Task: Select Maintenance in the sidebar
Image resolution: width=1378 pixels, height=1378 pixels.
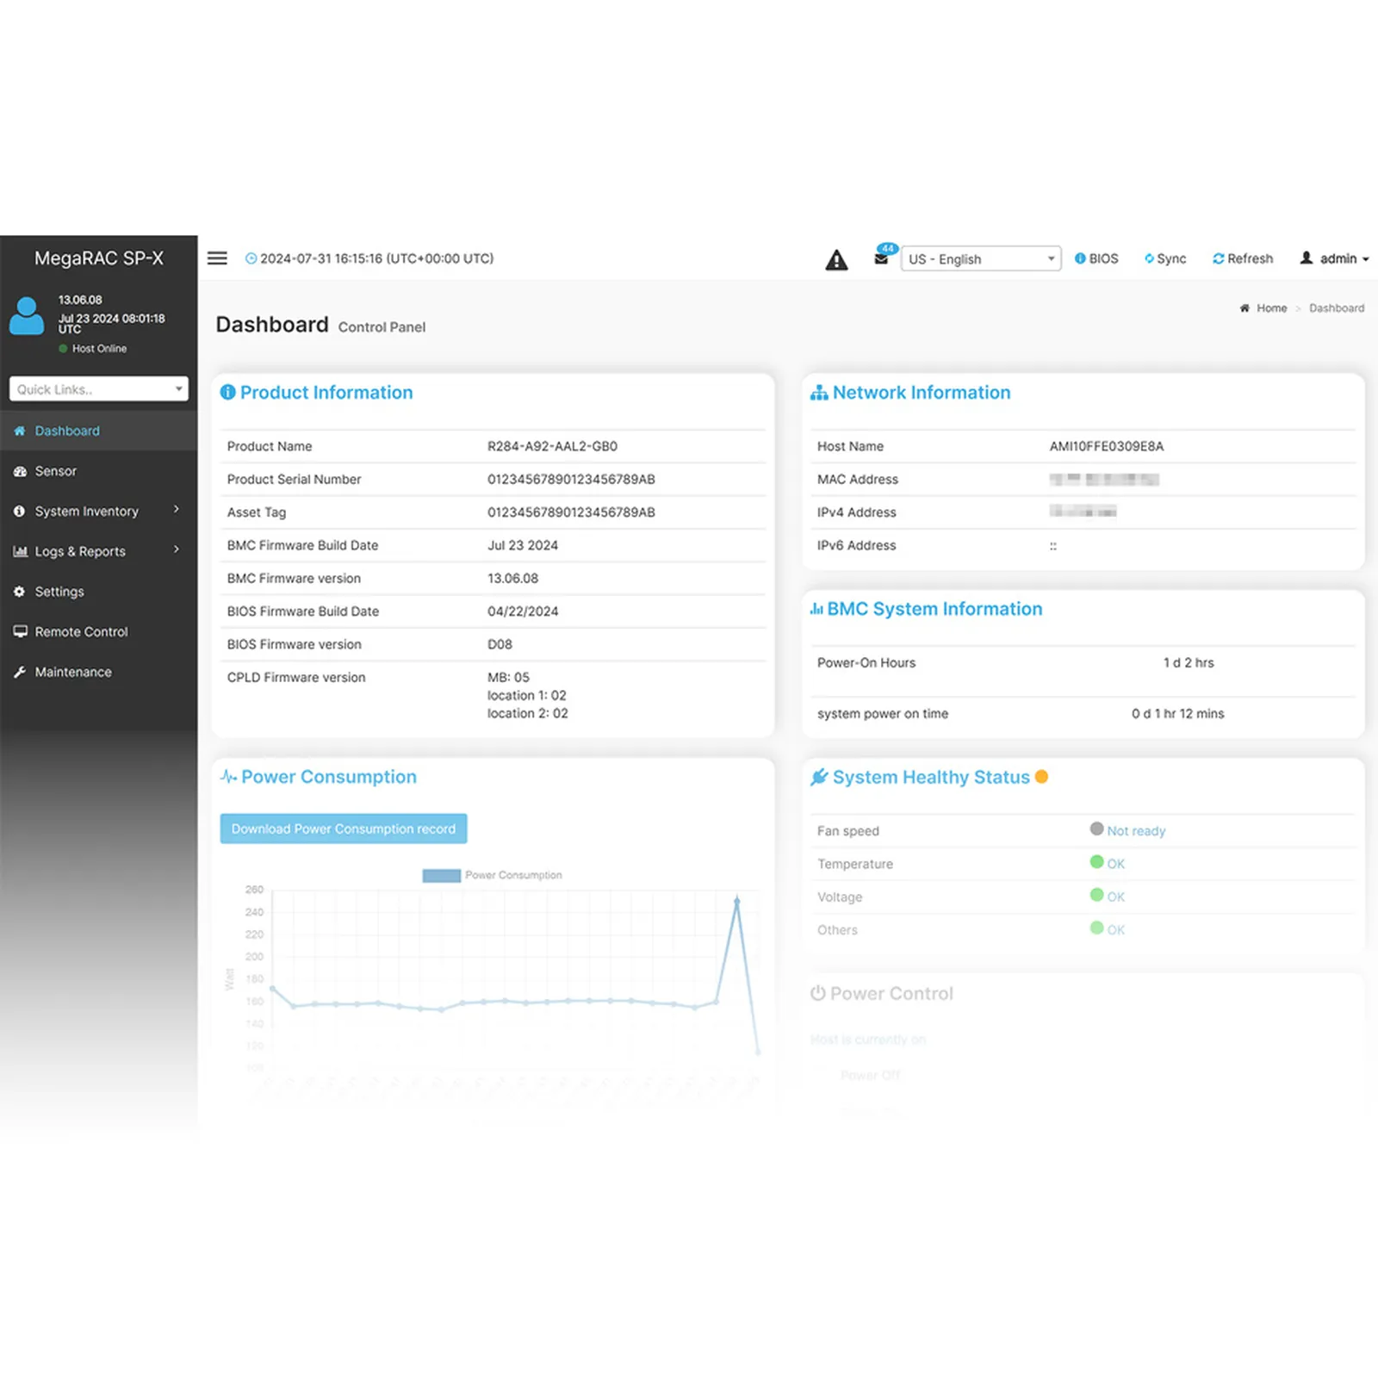Action: click(x=73, y=672)
